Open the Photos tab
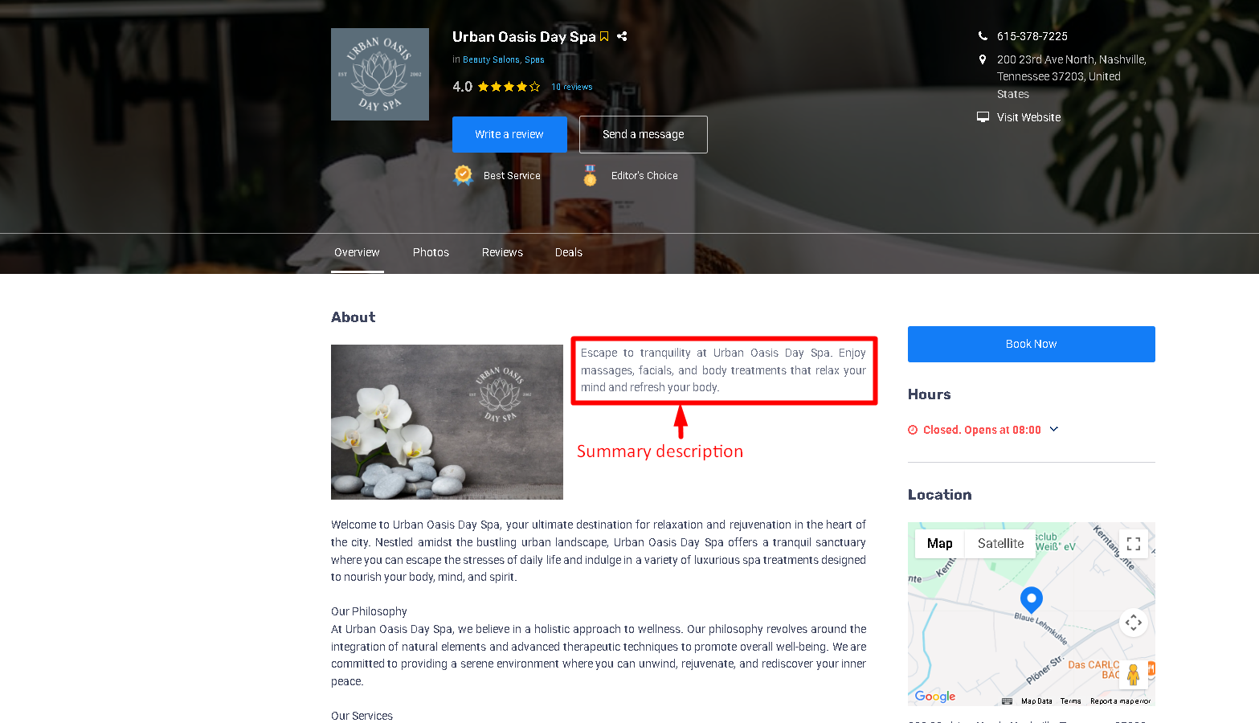This screenshot has height=723, width=1259. [431, 252]
